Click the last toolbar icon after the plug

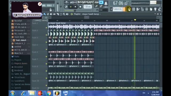[x=160, y=9]
